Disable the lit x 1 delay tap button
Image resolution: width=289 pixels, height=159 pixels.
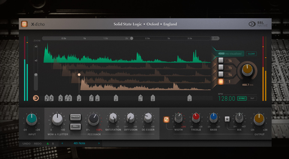(x=221, y=82)
